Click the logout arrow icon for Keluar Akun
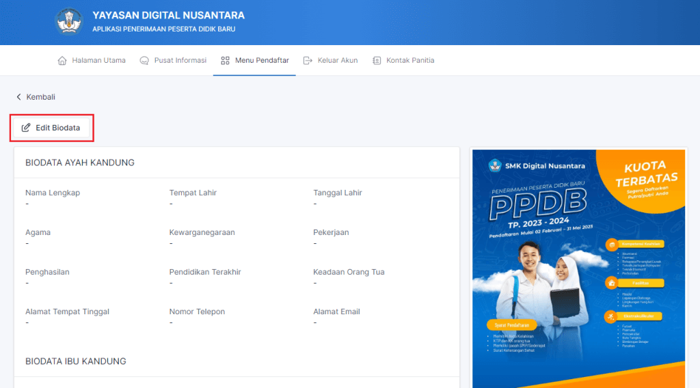This screenshot has width=700, height=388. coord(308,60)
